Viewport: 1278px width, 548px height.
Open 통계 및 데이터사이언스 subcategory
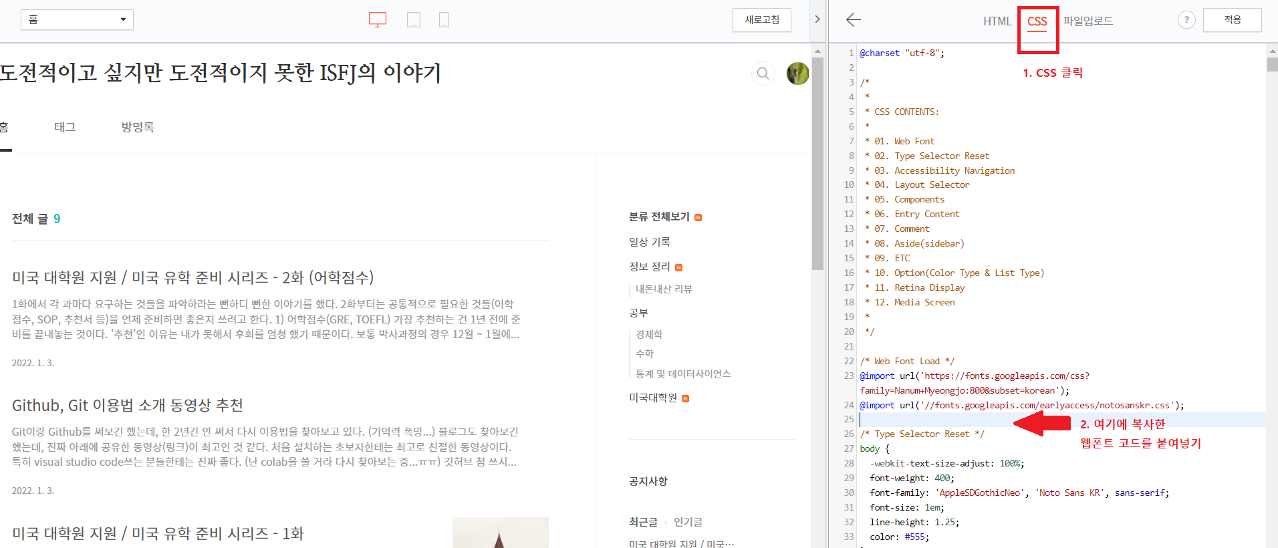pos(683,374)
